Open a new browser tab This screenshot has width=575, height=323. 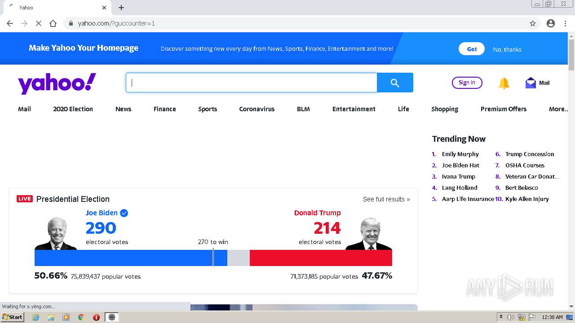121,8
